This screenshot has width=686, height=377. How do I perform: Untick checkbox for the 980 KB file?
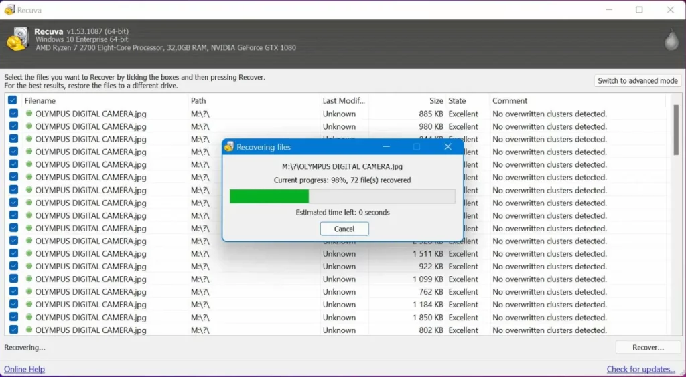pos(13,126)
